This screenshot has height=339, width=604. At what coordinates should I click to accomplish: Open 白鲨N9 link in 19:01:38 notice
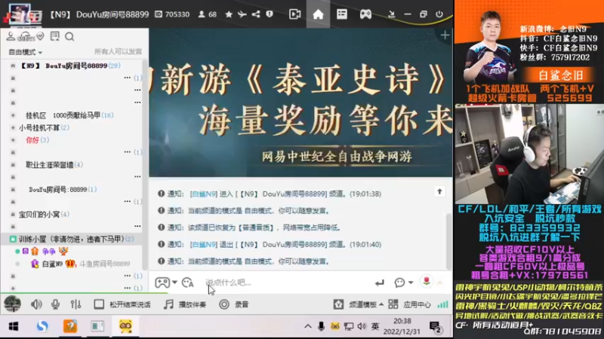(x=203, y=194)
